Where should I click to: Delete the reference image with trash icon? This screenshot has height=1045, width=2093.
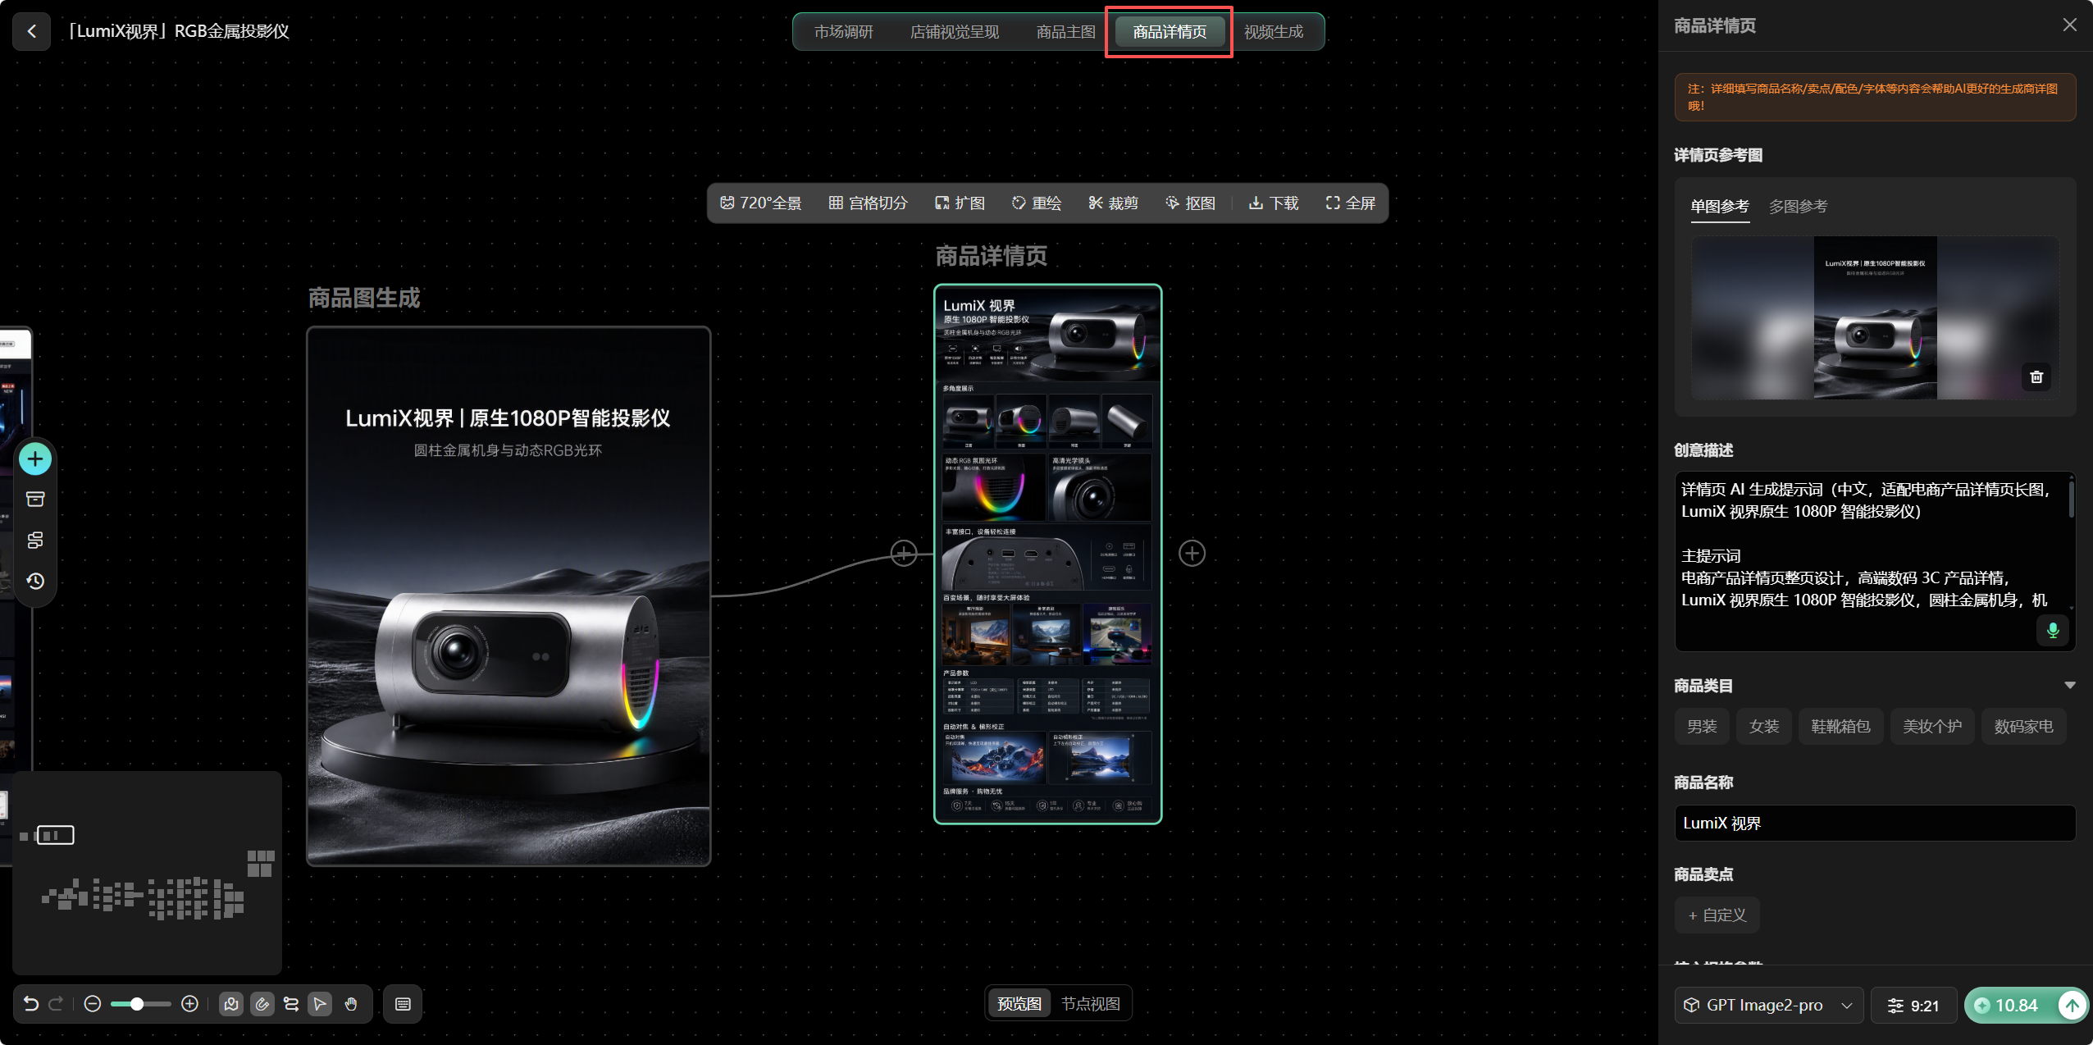(2036, 376)
